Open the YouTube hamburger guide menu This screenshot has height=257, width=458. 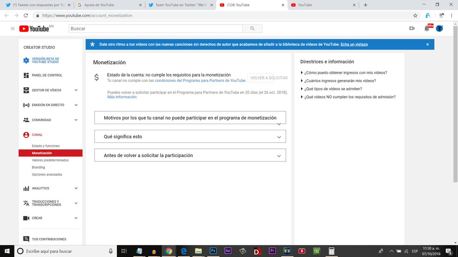coord(13,29)
